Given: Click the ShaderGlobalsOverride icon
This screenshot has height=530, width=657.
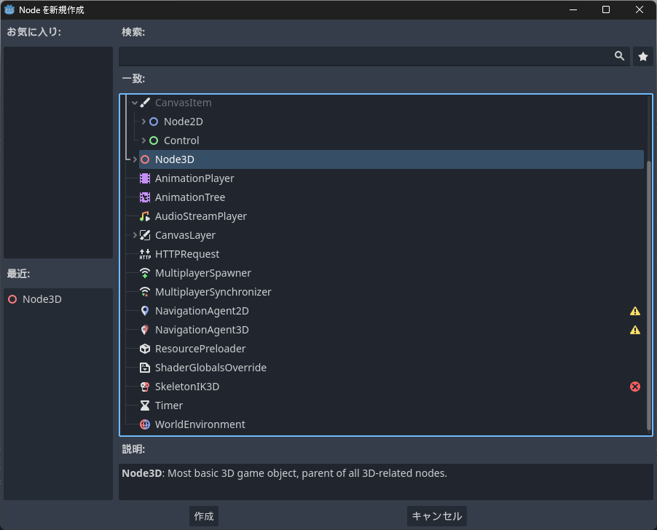Looking at the screenshot, I should 145,368.
